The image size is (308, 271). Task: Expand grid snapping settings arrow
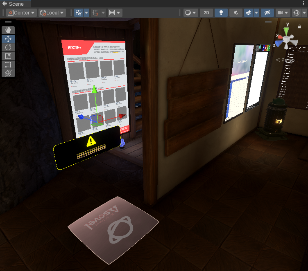pyautogui.click(x=103, y=13)
